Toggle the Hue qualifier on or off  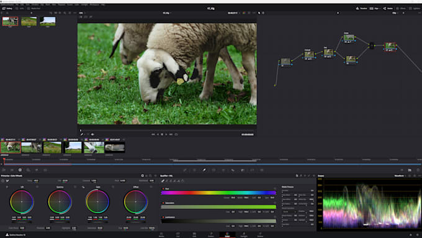[163, 189]
